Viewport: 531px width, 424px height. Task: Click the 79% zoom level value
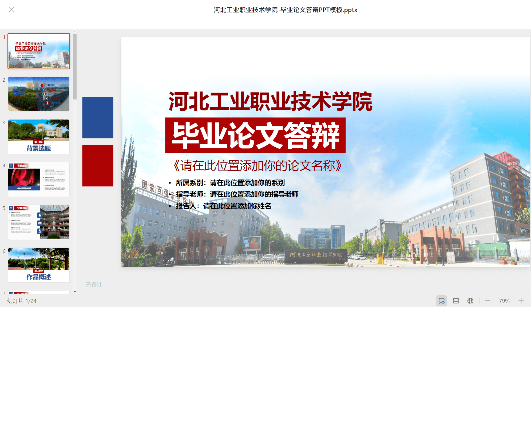click(504, 301)
